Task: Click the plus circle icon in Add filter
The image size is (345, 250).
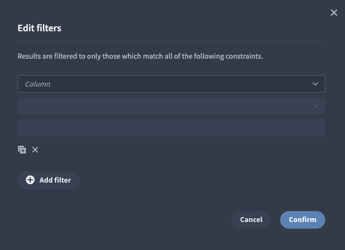Action: pos(30,180)
